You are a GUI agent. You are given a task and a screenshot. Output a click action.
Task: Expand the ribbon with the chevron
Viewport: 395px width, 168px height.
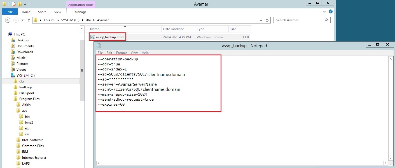pos(325,12)
